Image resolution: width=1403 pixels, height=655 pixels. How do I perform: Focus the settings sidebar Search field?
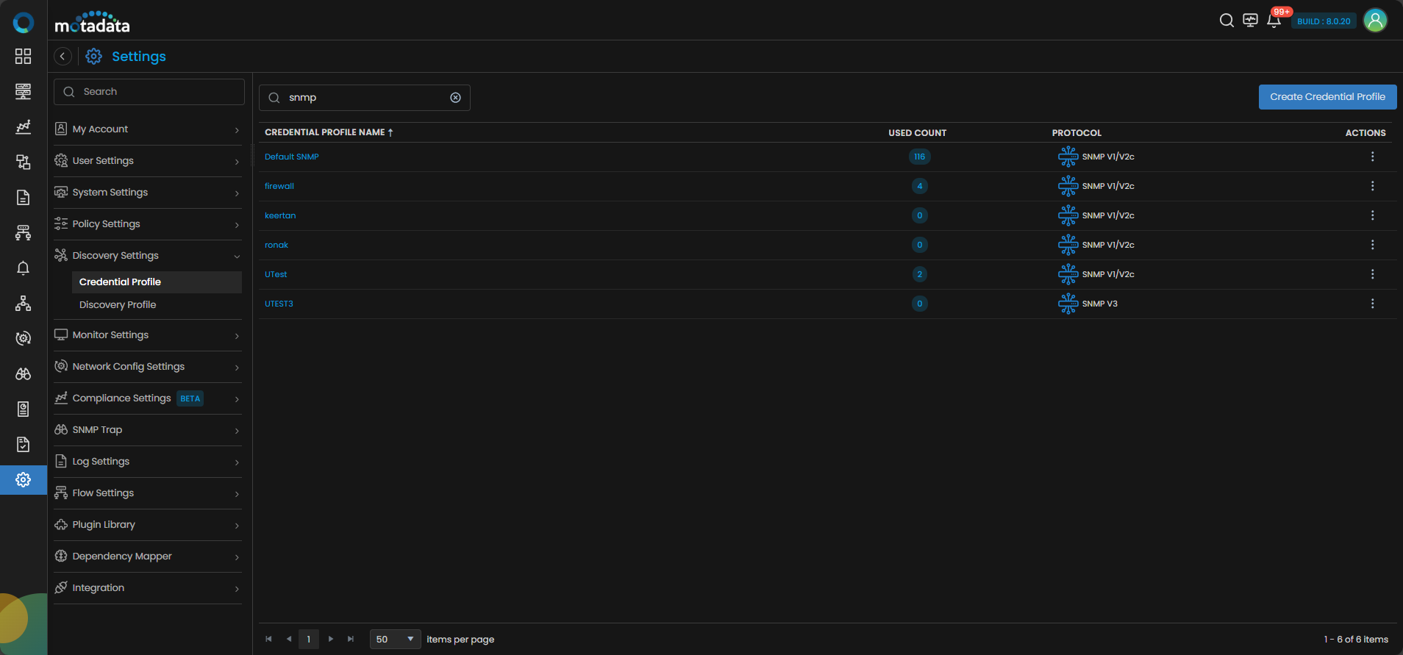[149, 92]
